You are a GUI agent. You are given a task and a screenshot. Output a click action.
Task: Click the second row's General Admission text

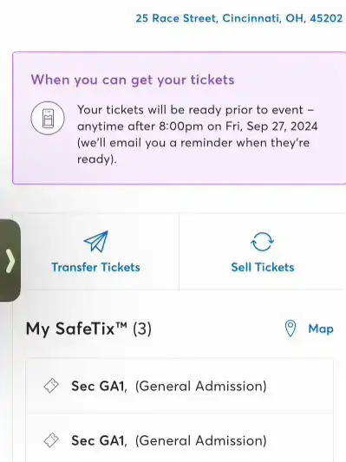[x=200, y=440]
